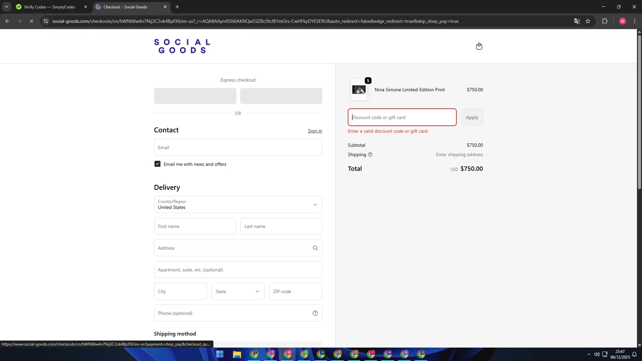Click the City field

[x=180, y=291]
